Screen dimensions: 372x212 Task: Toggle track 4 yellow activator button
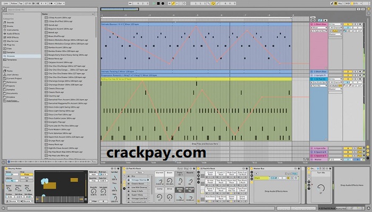point(348,79)
